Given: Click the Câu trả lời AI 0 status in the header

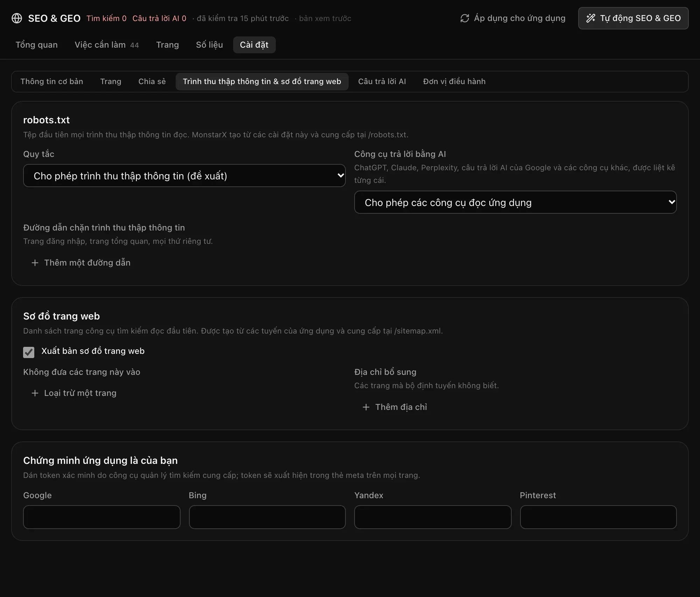Looking at the screenshot, I should click(x=159, y=18).
